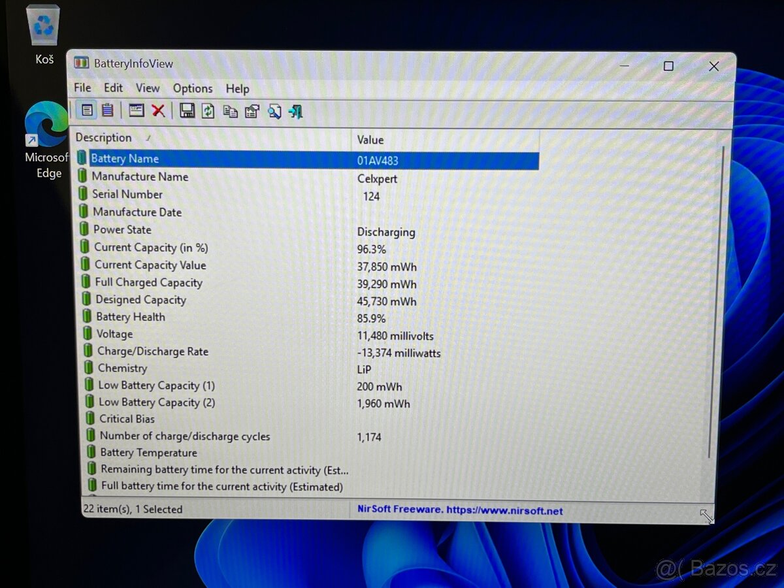Click the red X toolbar icon
The height and width of the screenshot is (588, 784).
click(158, 110)
